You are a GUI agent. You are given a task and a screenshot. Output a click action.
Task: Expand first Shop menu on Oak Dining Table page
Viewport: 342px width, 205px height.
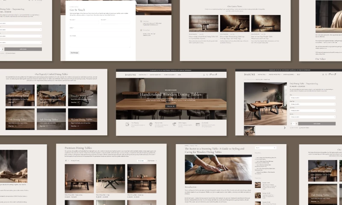pos(262,74)
